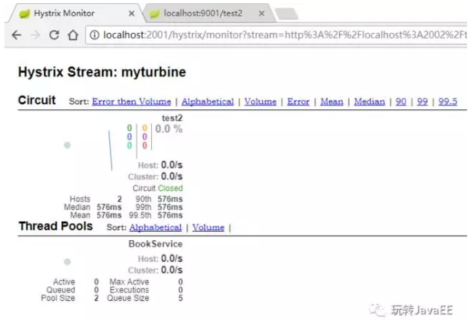Sort circuits by Median latency

click(370, 102)
